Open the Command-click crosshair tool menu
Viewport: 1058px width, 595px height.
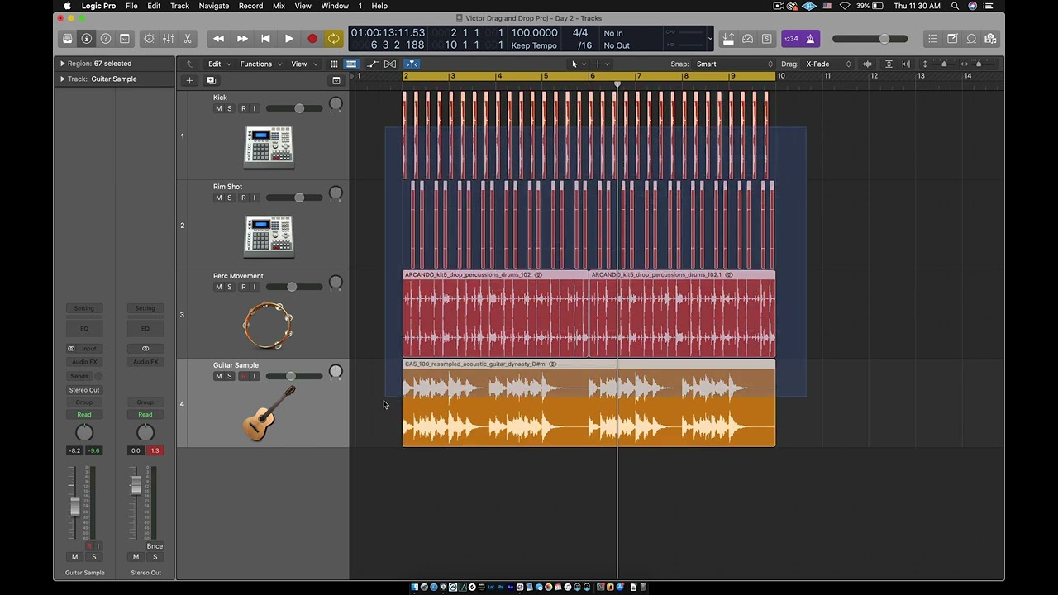pos(601,64)
